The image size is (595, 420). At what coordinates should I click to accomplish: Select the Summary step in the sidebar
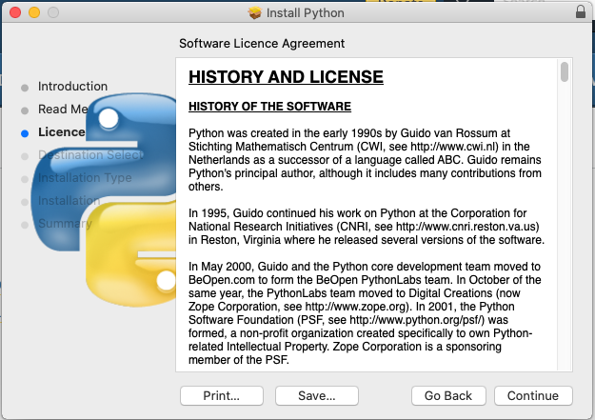point(66,224)
